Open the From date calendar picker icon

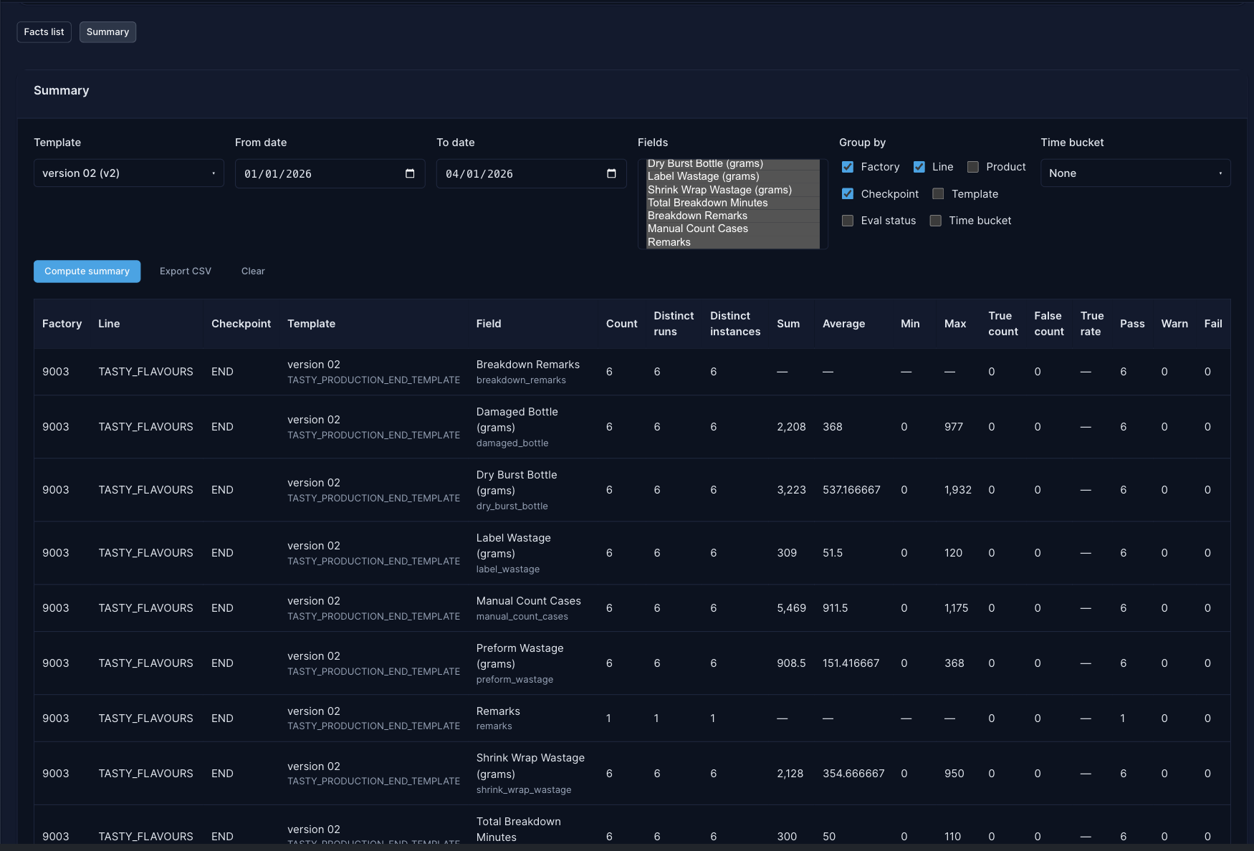(410, 174)
